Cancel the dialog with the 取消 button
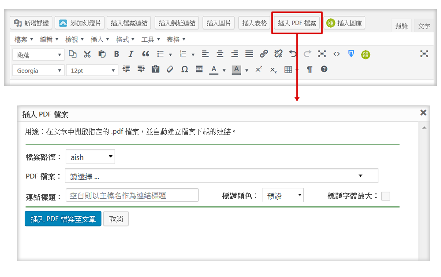This screenshot has height=277, width=441. click(116, 219)
